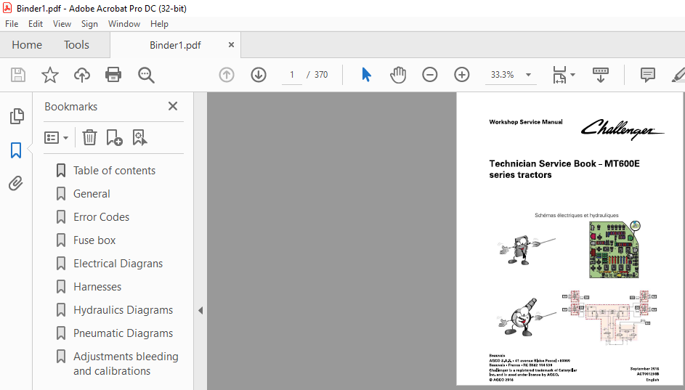Open the page fit options dropdown arrow
Image resolution: width=685 pixels, height=390 pixels.
click(572, 75)
